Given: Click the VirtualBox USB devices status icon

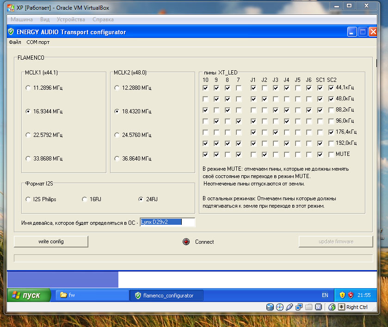Looking at the screenshot, I should coord(289,307).
